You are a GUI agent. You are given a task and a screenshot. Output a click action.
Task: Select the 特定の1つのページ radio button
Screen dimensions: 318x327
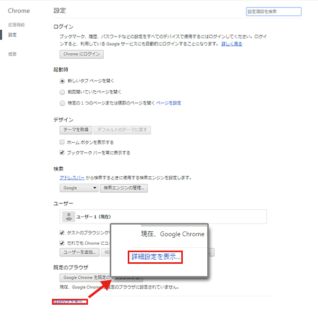pos(63,103)
